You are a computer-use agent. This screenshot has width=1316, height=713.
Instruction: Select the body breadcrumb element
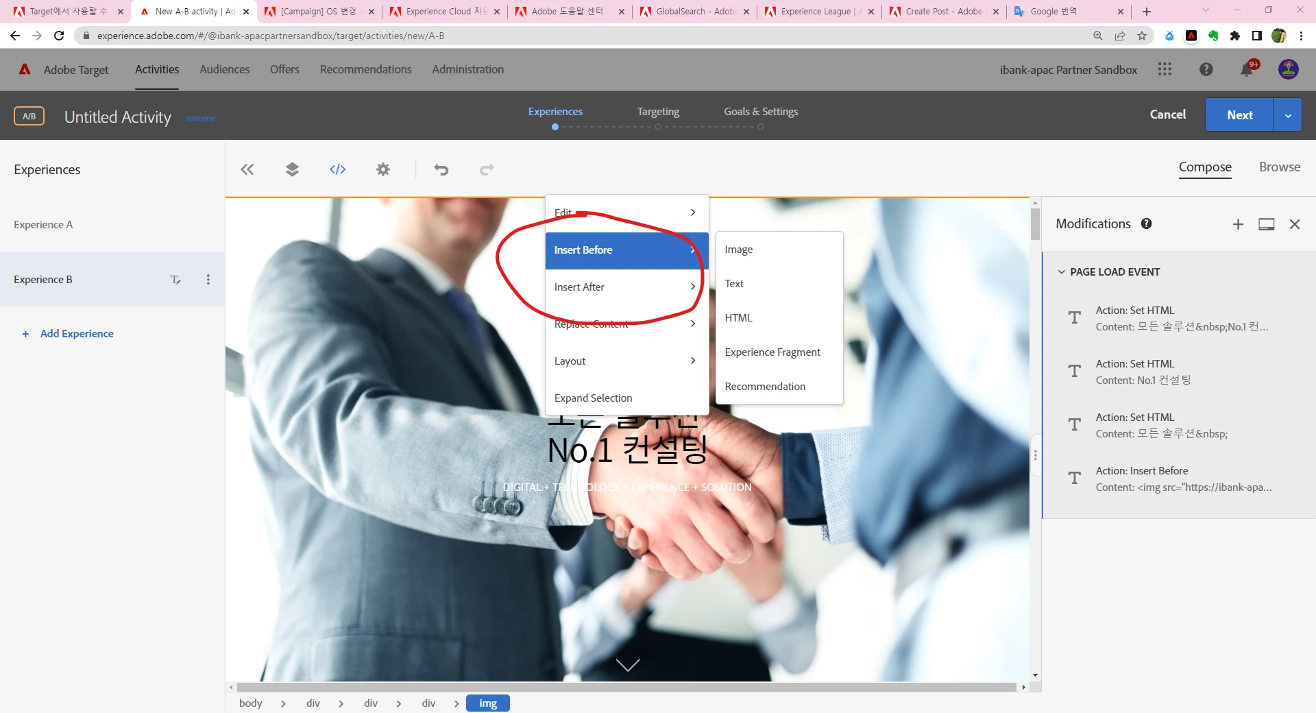click(x=251, y=703)
